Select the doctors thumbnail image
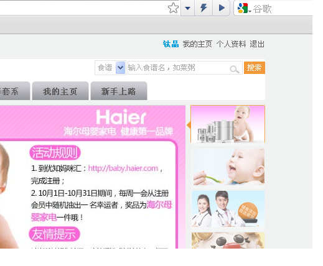The image size is (323, 266). [228, 209]
